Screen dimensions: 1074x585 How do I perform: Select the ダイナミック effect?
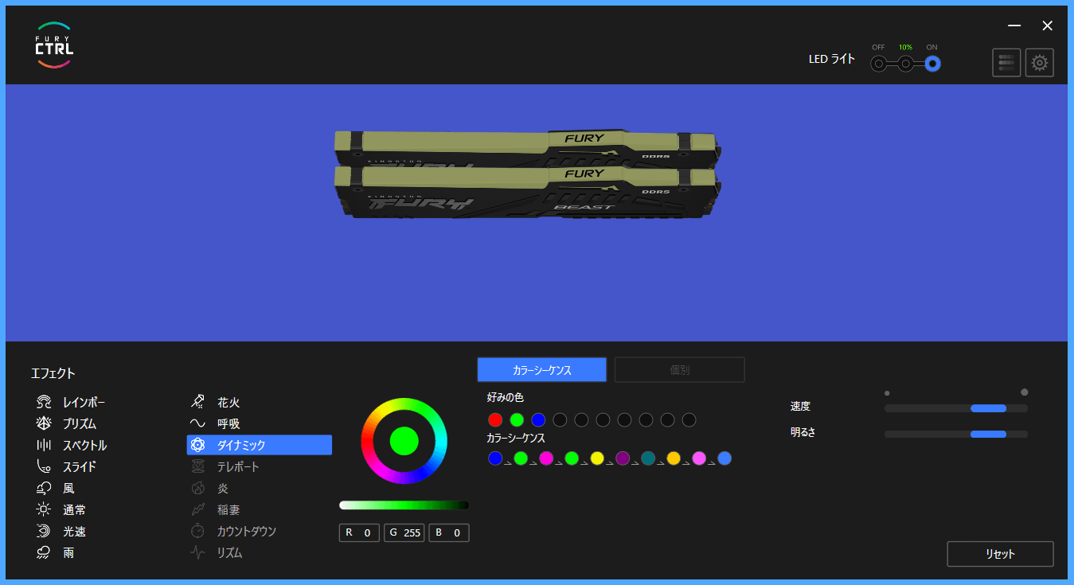[260, 445]
